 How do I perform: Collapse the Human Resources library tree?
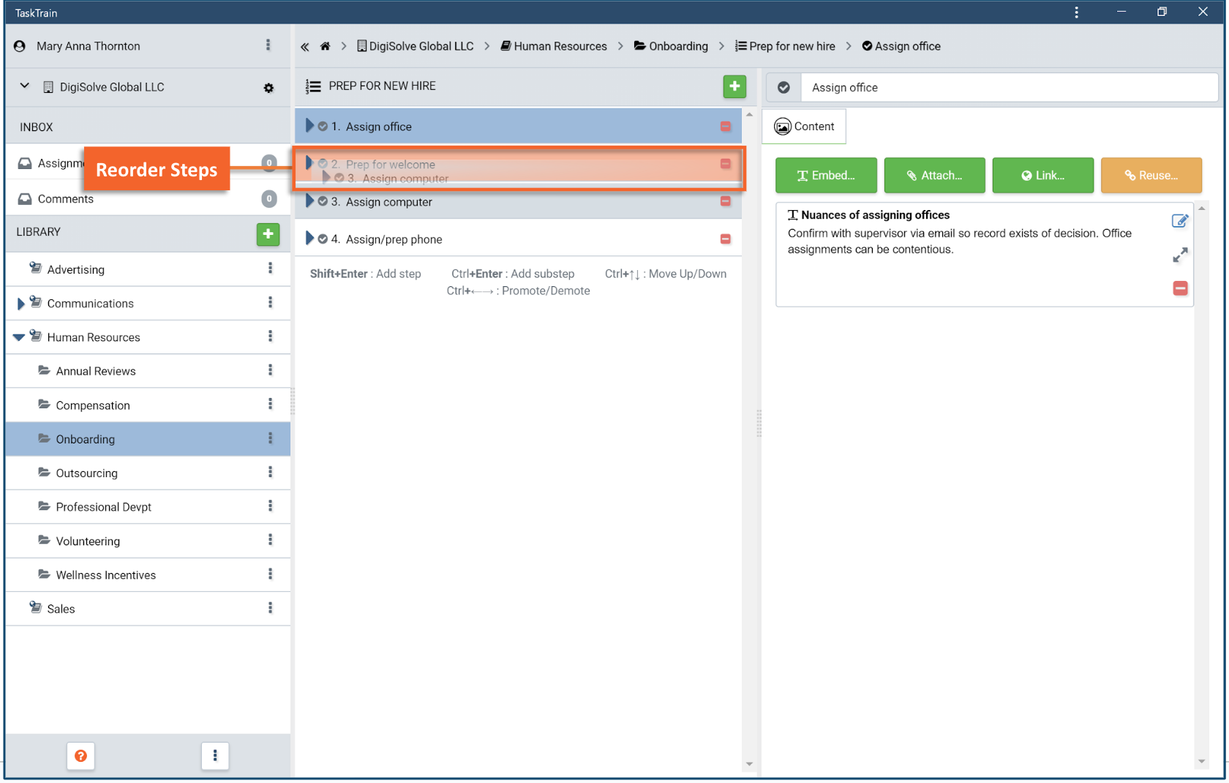click(19, 337)
